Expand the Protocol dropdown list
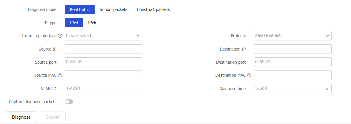The image size is (351, 124). (292, 36)
